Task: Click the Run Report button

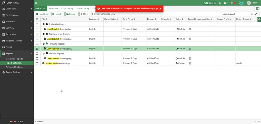Action: (x=43, y=14)
